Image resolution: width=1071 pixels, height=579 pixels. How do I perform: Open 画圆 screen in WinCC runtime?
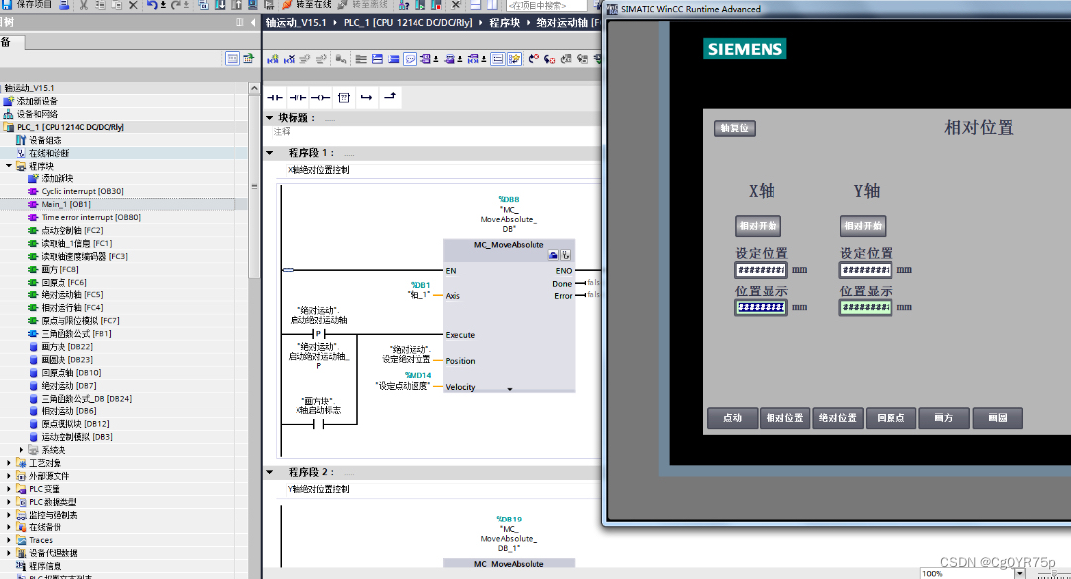click(x=998, y=418)
